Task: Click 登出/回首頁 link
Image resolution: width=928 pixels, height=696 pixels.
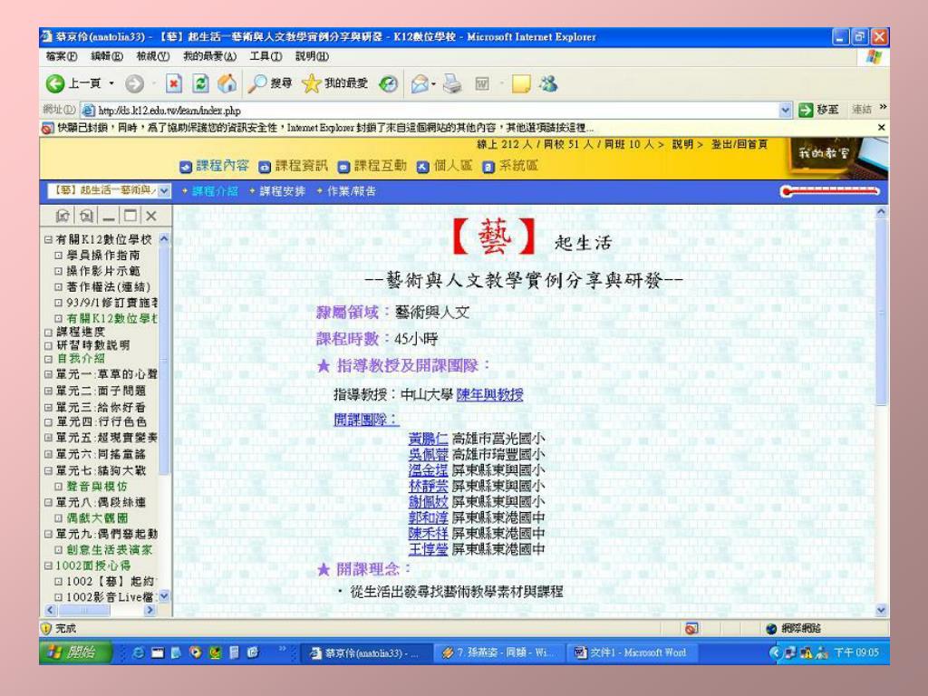Action: (739, 144)
